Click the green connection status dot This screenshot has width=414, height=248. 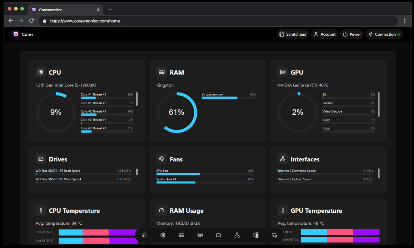click(x=398, y=34)
